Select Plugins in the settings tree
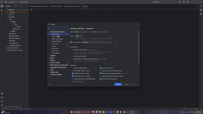Image resolution: width=203 pixels, height=114 pixels. click(52, 60)
